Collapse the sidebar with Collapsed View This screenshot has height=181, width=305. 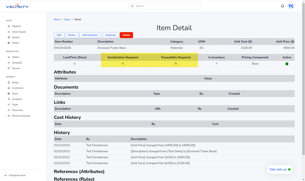pos(15,175)
